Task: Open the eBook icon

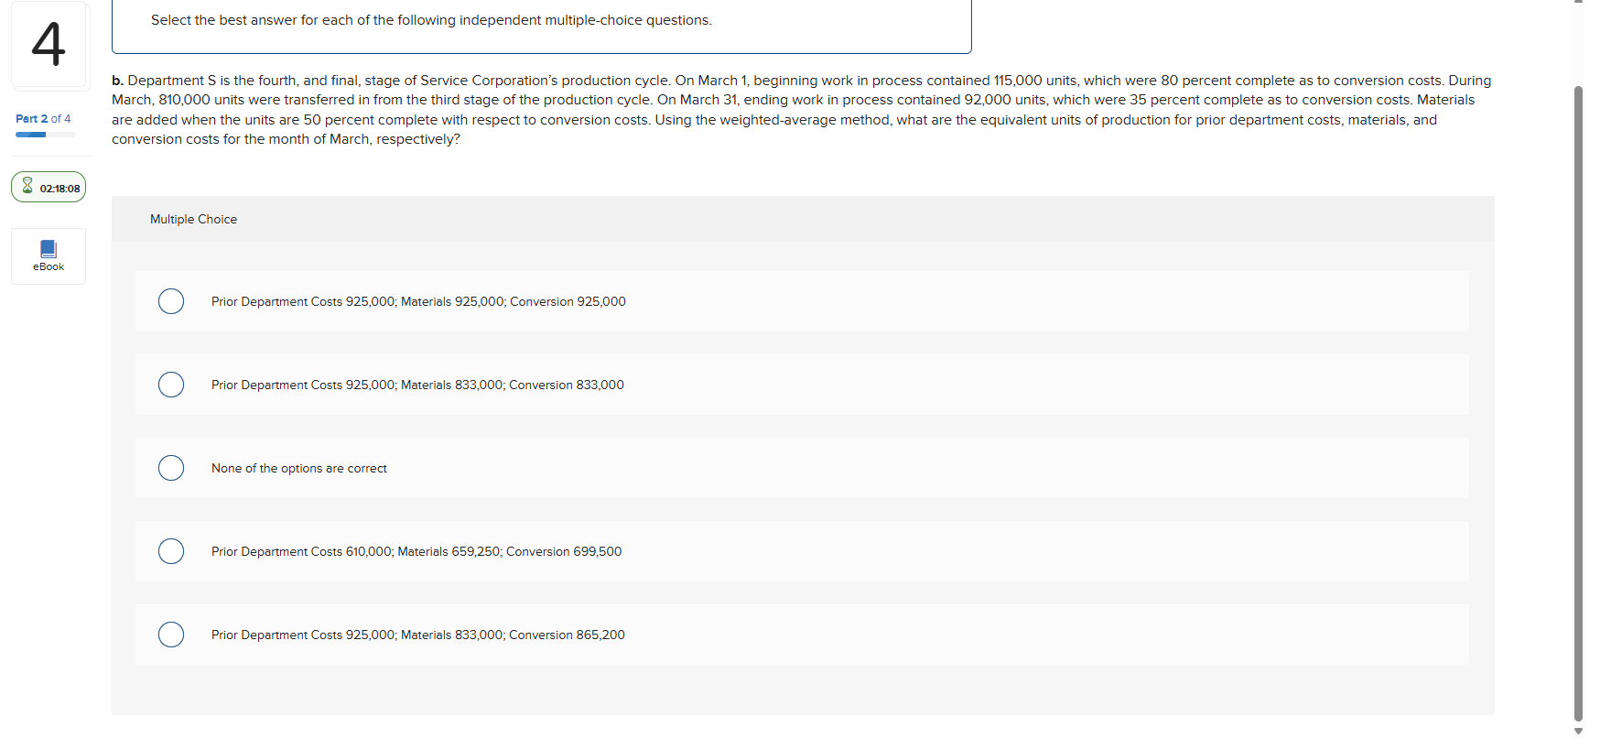Action: pos(49,248)
